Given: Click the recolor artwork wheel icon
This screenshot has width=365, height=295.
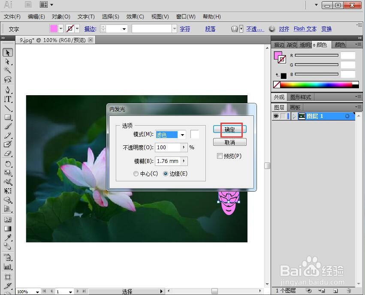Looking at the screenshot, I should pos(271,29).
